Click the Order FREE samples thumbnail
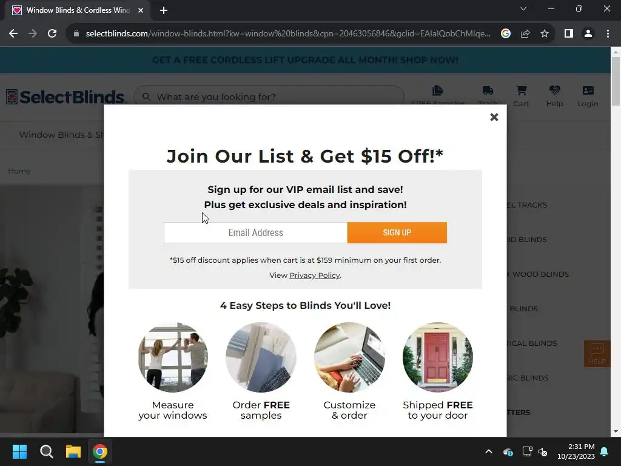Image resolution: width=621 pixels, height=466 pixels. pyautogui.click(x=261, y=357)
